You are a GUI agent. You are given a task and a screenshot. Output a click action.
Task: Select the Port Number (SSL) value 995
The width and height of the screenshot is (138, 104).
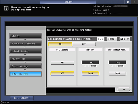click(117, 62)
